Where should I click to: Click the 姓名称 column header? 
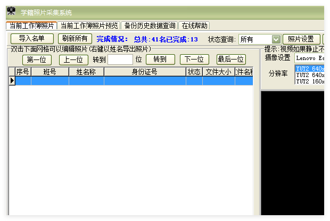coord(86,72)
